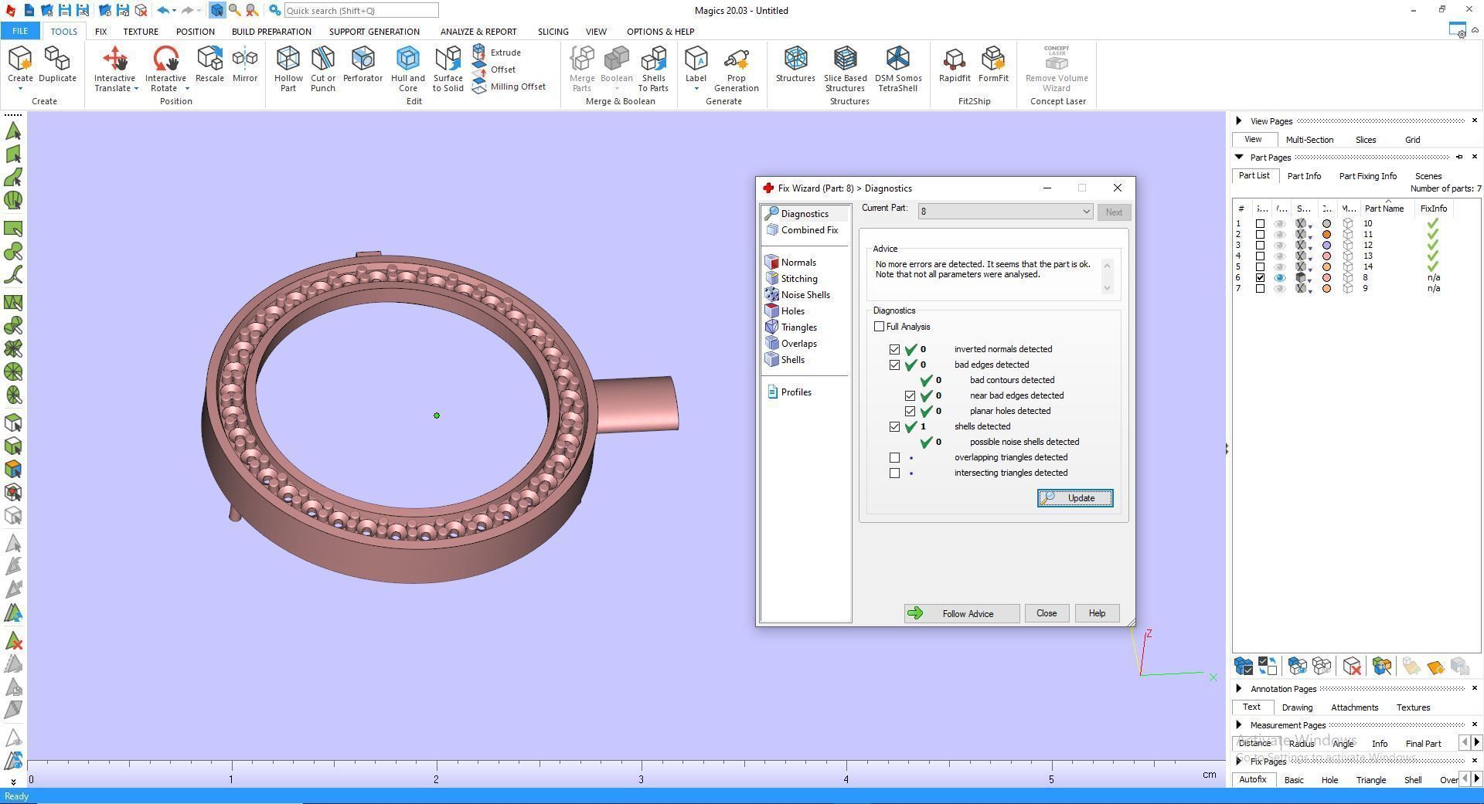Viewport: 1484px width, 804px height.
Task: Switch to Part Fixing Info tab
Action: [1367, 176]
